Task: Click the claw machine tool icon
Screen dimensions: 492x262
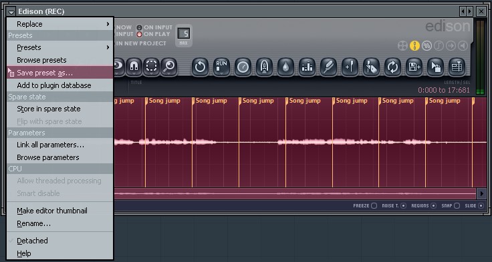Action: coord(264,67)
